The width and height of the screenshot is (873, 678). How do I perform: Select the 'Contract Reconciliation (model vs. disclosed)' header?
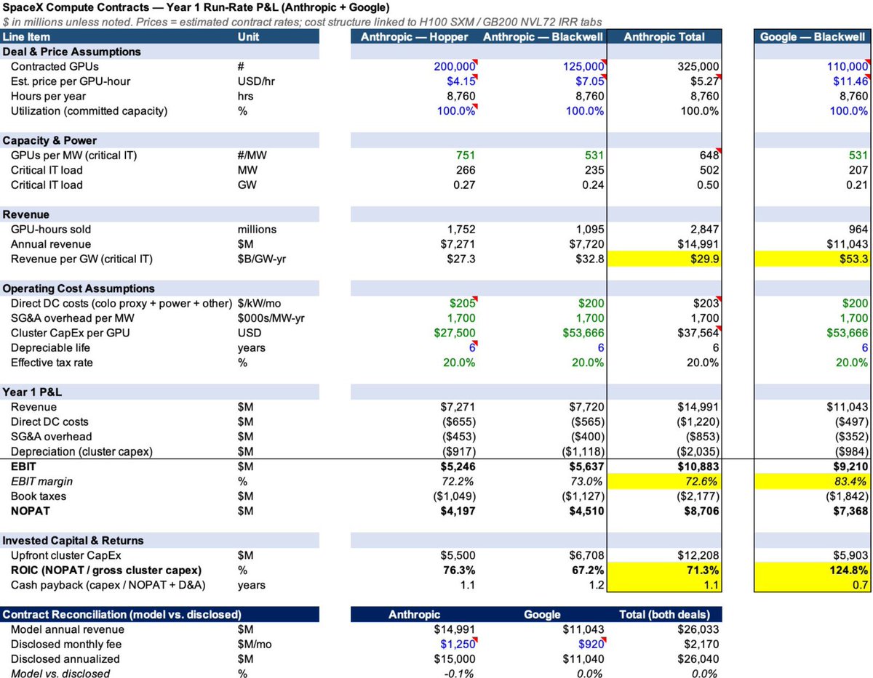[x=122, y=615]
